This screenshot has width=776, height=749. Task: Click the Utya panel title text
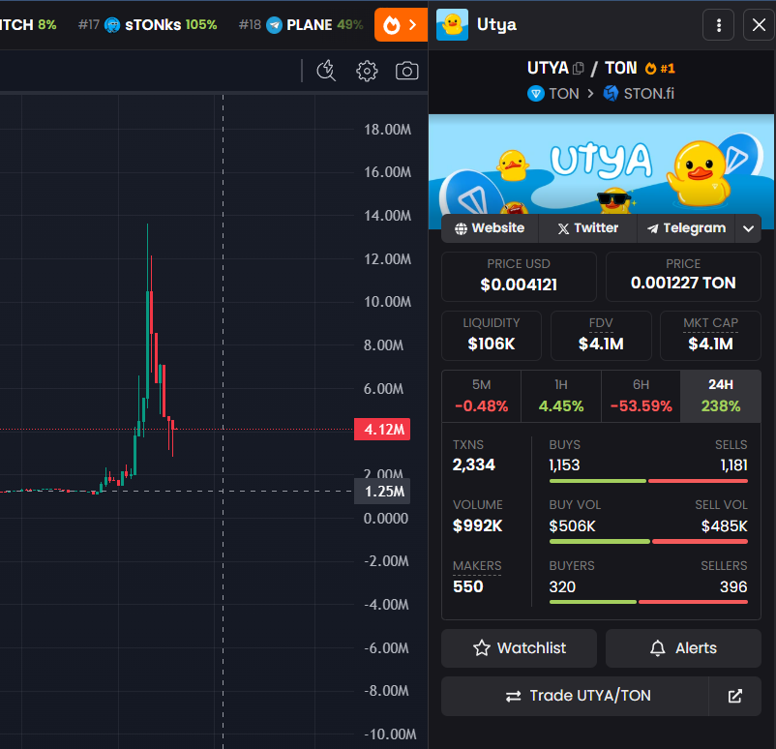tap(496, 25)
